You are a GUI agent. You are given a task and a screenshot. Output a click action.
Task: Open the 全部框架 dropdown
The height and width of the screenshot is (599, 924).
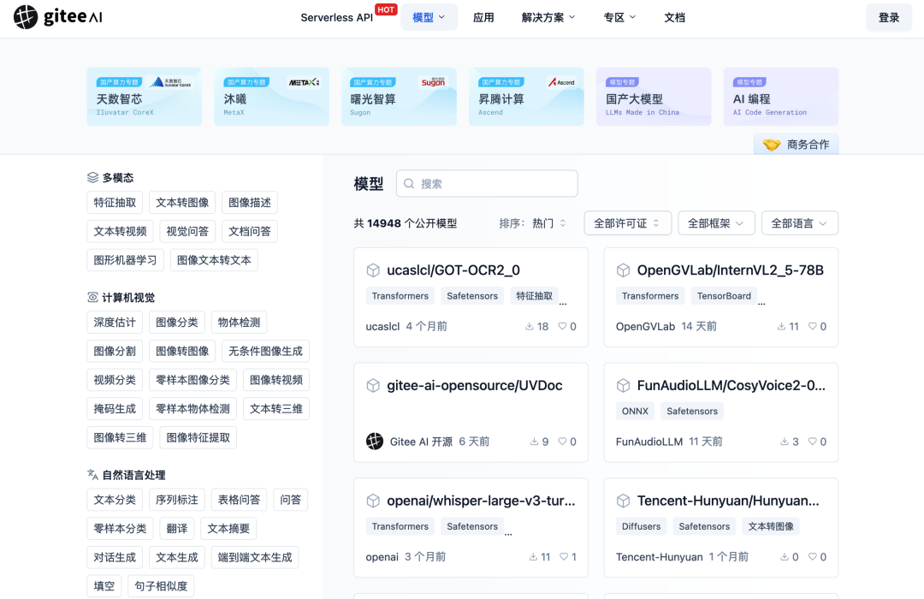(x=716, y=222)
